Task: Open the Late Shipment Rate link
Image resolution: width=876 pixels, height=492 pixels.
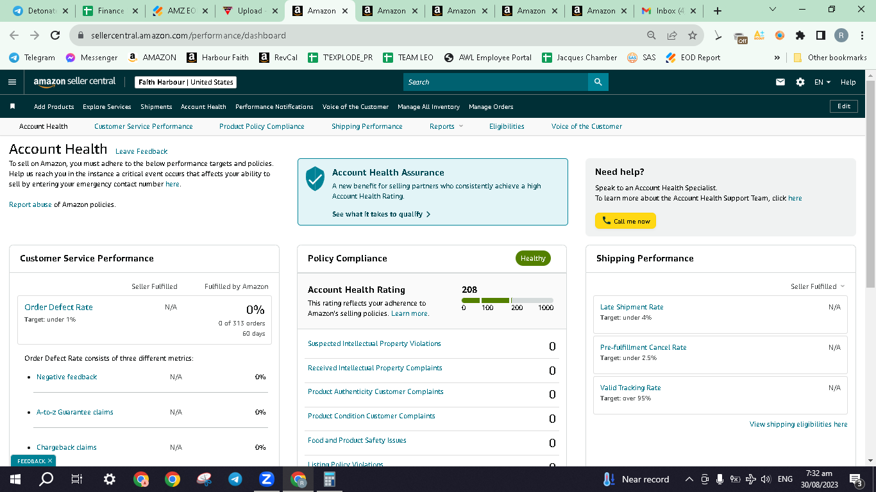Action: click(x=632, y=307)
